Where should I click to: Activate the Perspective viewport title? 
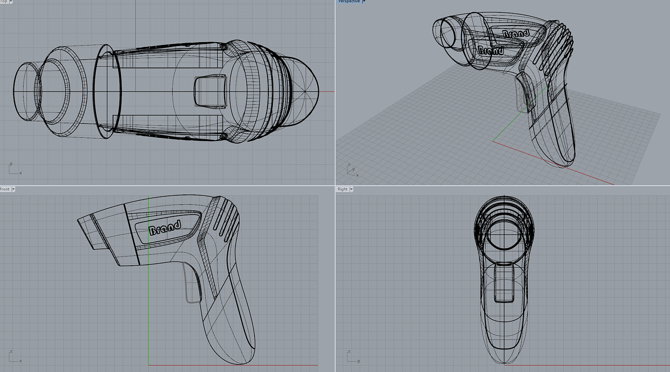pyautogui.click(x=349, y=1)
